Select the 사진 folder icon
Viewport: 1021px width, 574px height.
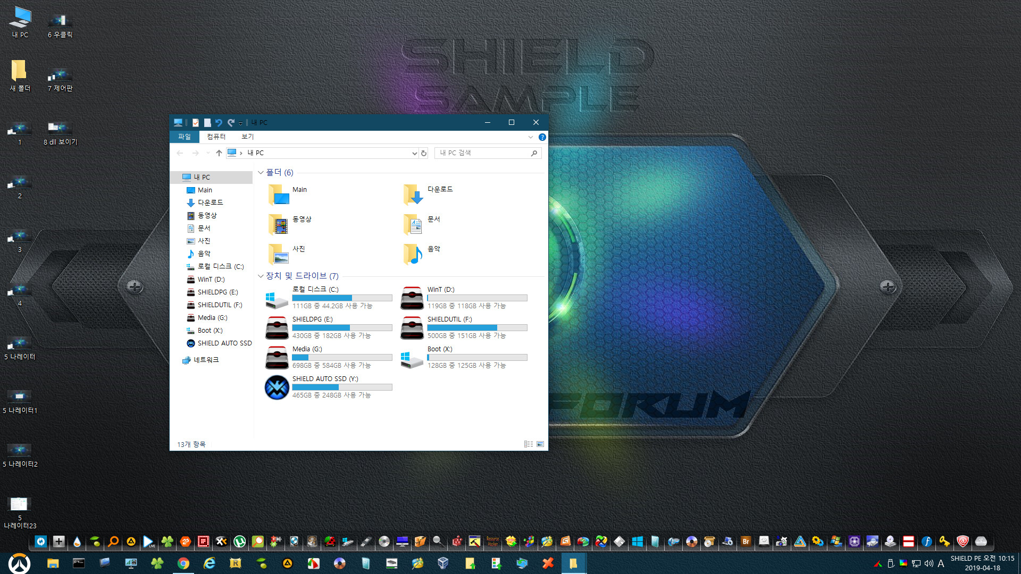click(x=278, y=255)
